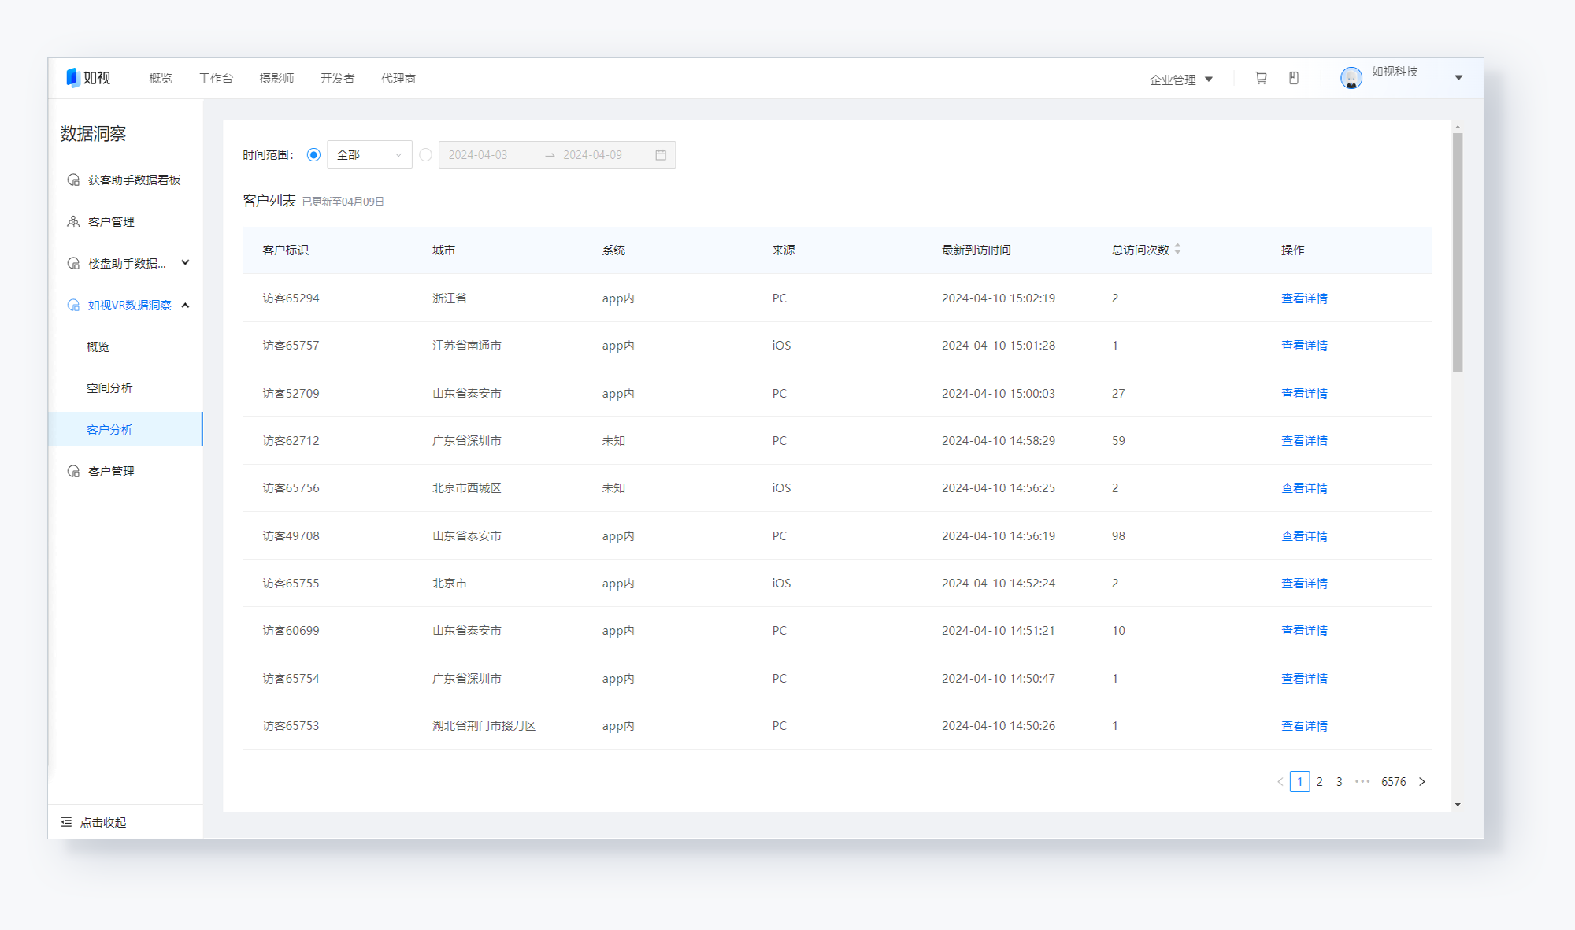Open the 摄影师 top navigation item
This screenshot has width=1575, height=930.
[276, 79]
